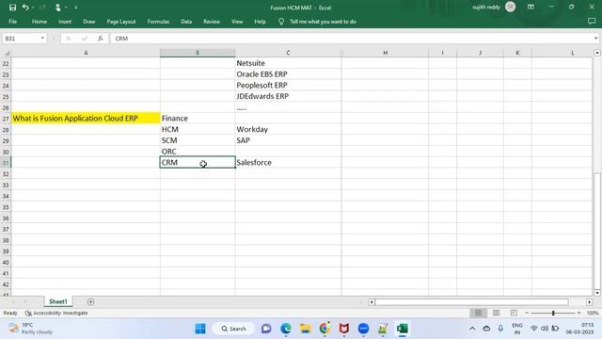The width and height of the screenshot is (602, 339).
Task: Switch to Page Break Preview icon
Action: coord(514,313)
